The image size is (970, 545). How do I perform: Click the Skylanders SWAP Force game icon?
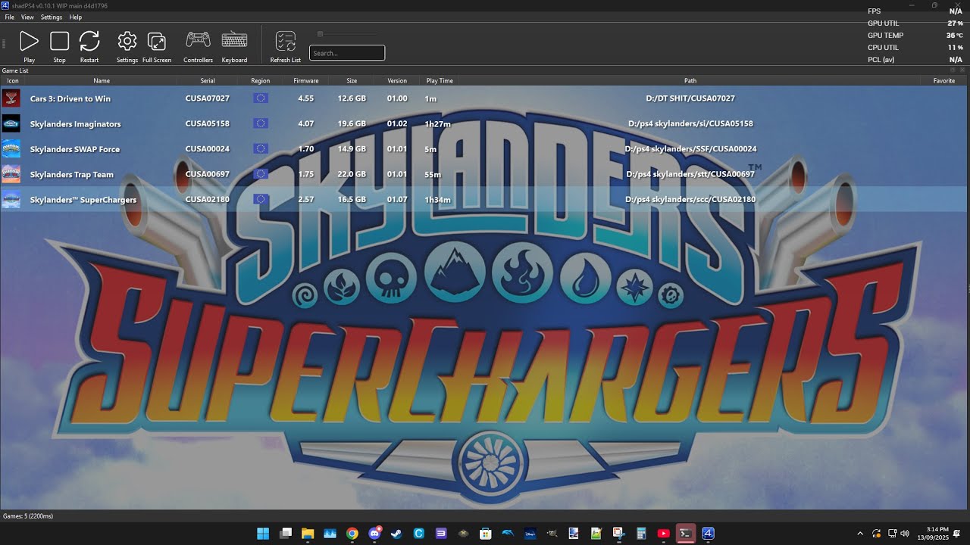coord(11,148)
